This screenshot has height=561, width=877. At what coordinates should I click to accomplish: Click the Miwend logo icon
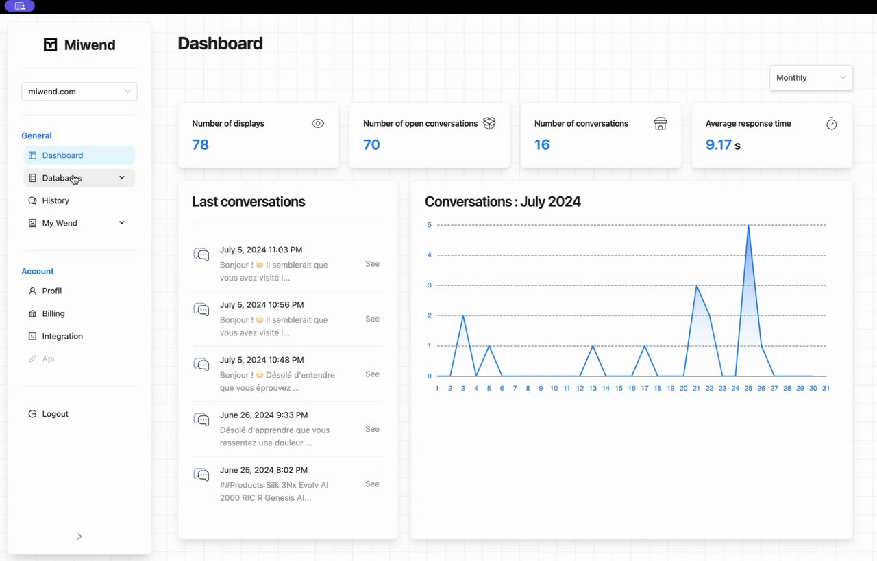click(50, 45)
